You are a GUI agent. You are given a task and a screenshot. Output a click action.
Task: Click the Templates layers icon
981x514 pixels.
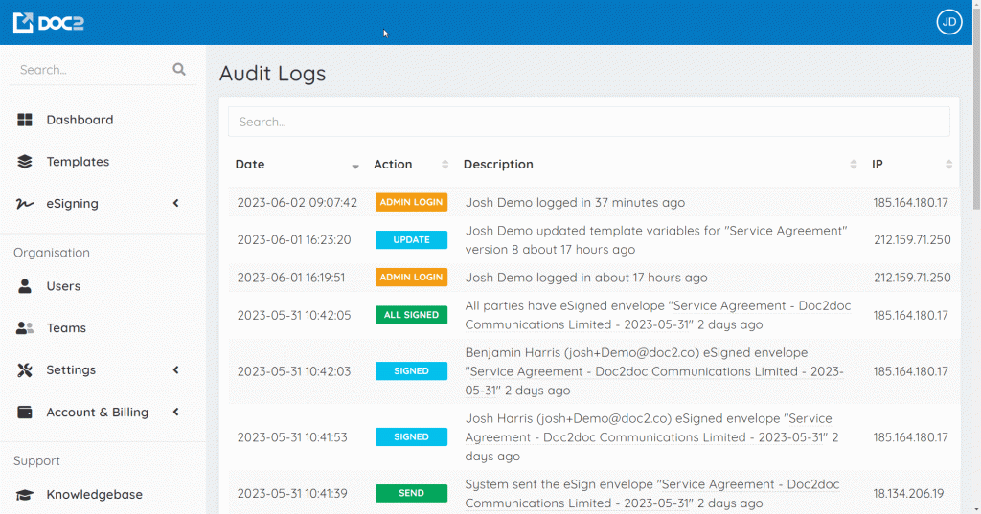[25, 162]
